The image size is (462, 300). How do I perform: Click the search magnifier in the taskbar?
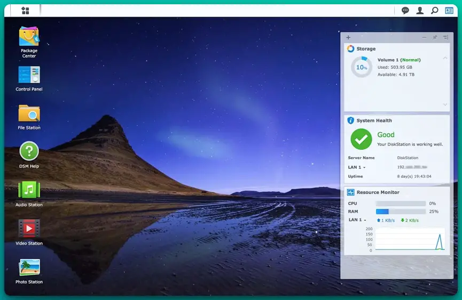(435, 10)
